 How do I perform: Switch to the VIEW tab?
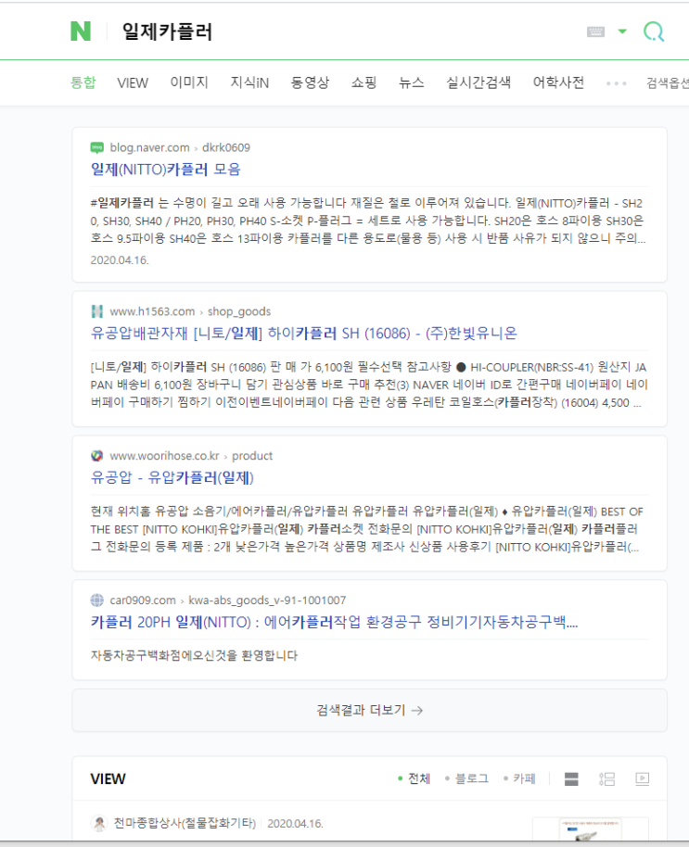click(x=133, y=82)
